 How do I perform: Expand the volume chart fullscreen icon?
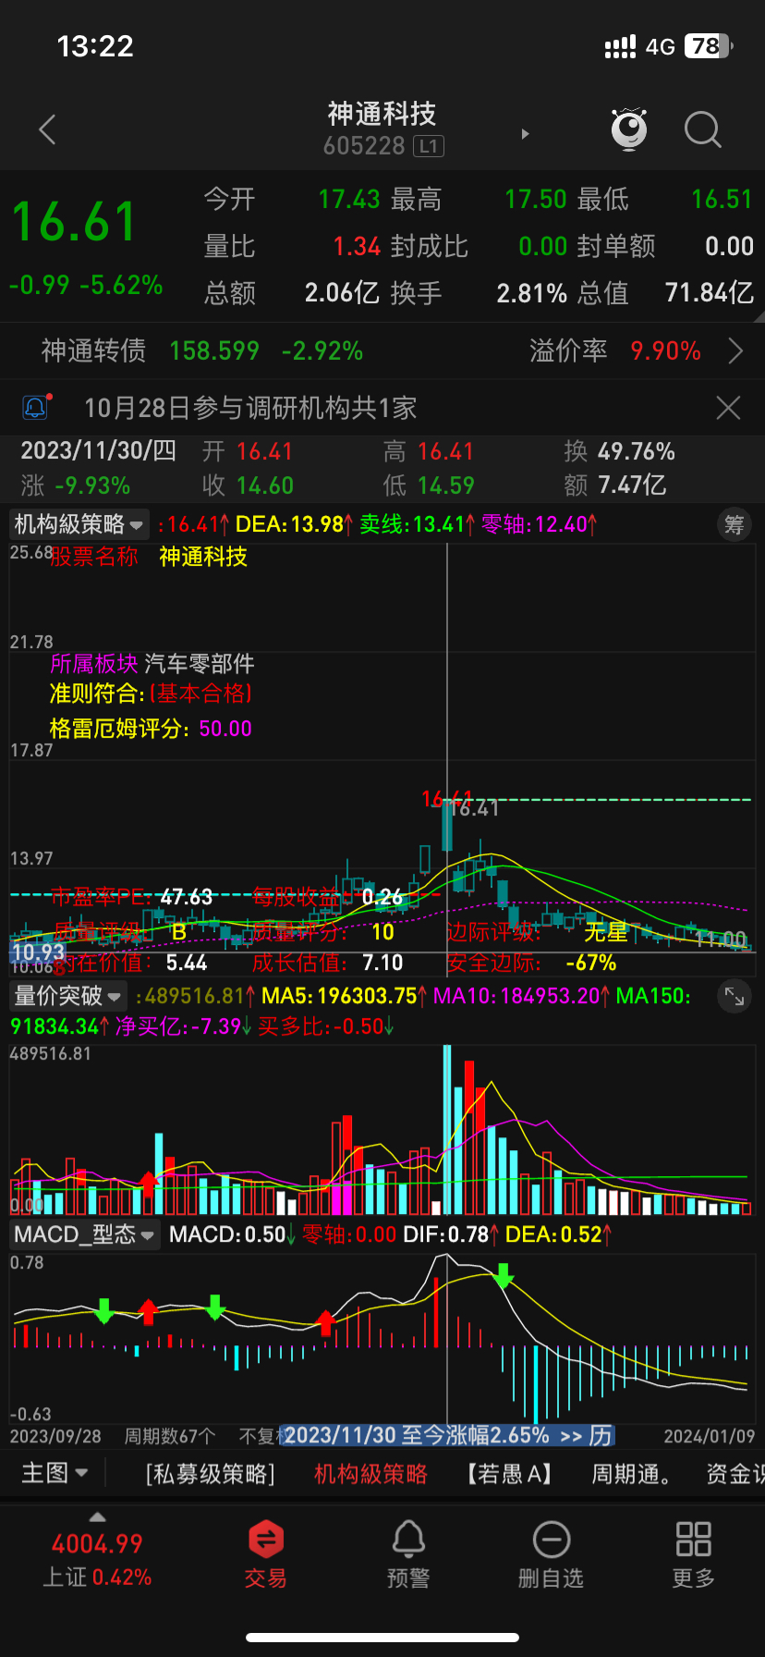click(734, 997)
